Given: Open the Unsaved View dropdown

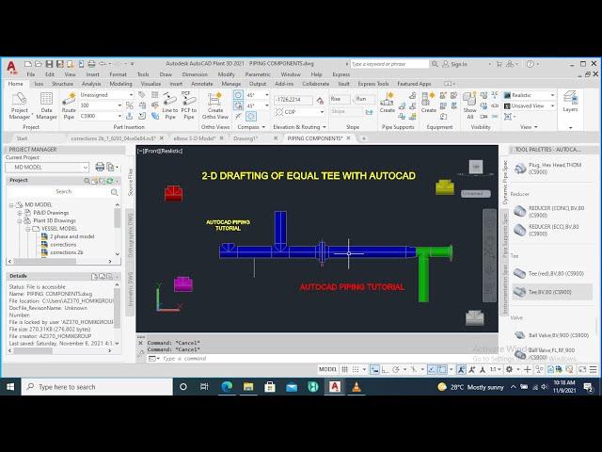Looking at the screenshot, I should click(552, 105).
